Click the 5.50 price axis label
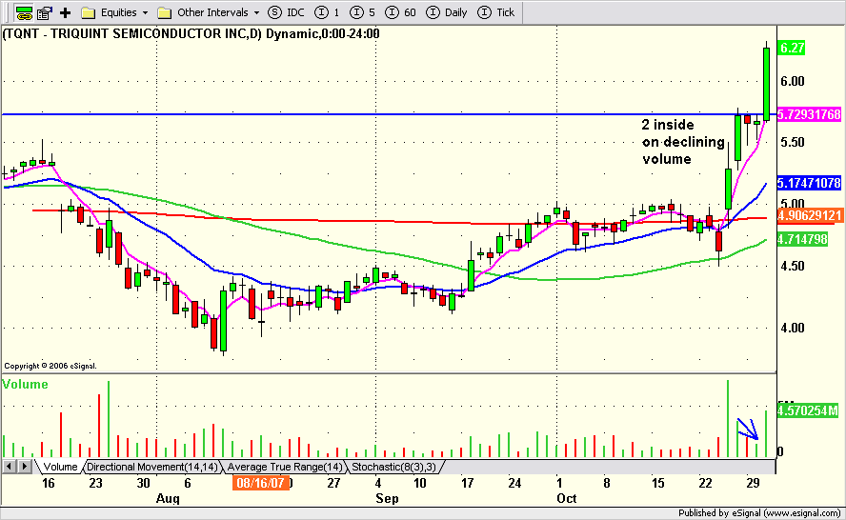This screenshot has width=846, height=520. tap(792, 143)
